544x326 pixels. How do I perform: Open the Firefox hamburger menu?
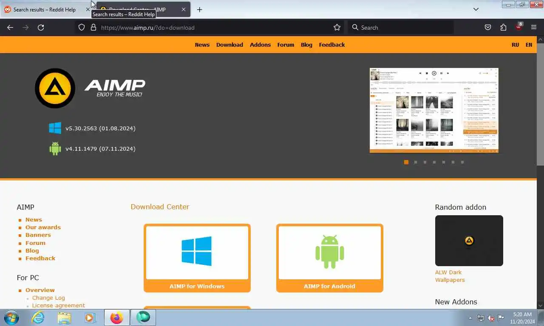pos(534,28)
